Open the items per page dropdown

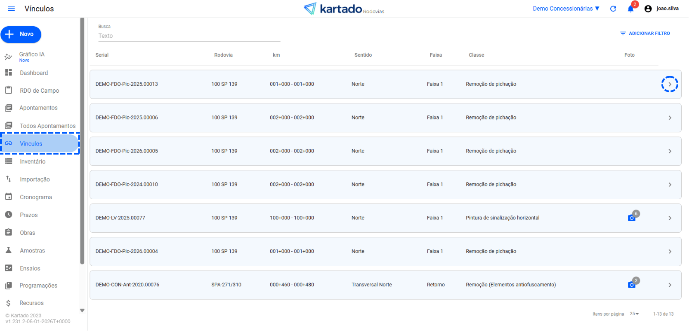click(x=634, y=314)
